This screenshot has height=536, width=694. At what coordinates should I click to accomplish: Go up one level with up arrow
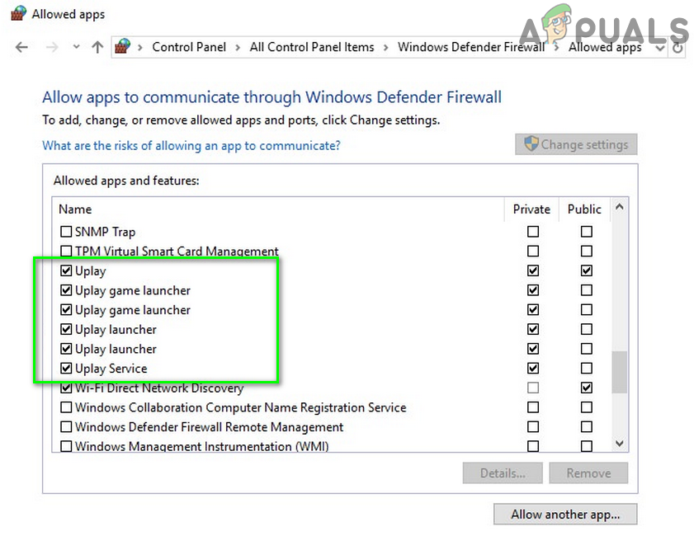97,47
